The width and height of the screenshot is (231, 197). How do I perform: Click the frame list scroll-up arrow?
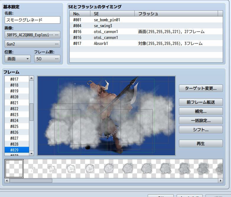[31, 78]
